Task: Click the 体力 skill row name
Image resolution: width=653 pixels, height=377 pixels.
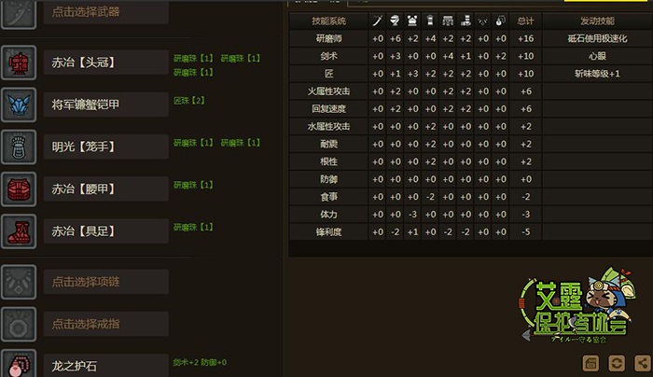Action: [x=328, y=214]
